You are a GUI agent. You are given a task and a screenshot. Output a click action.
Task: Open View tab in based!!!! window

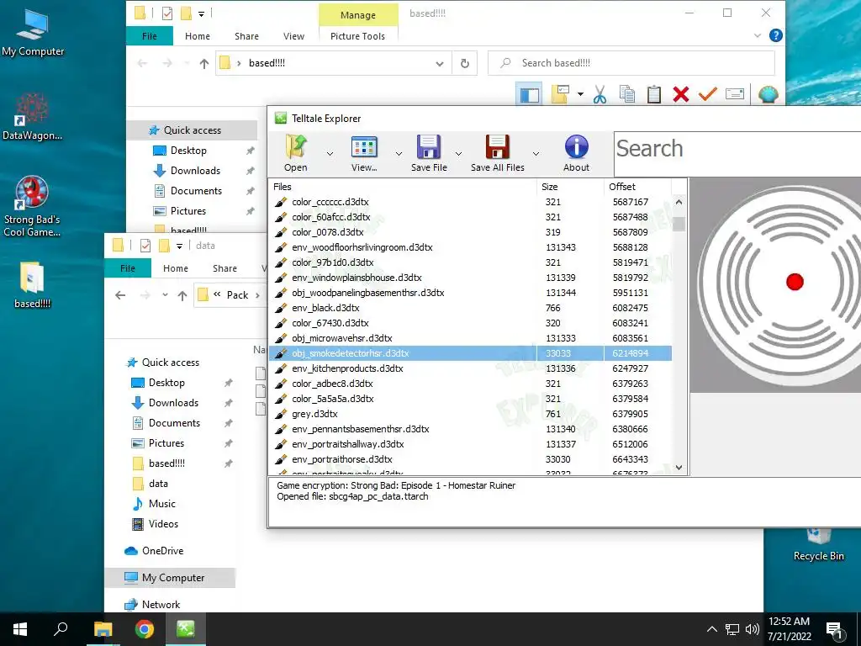click(293, 36)
